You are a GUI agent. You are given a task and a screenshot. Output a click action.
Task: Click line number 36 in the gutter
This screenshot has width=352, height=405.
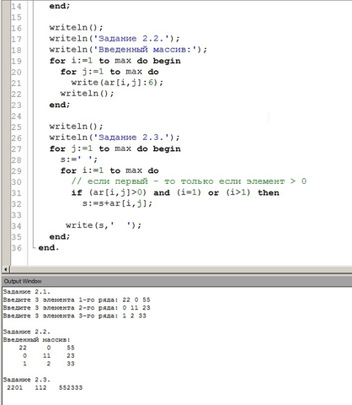click(x=16, y=248)
